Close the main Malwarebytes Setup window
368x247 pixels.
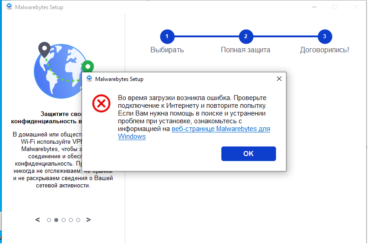pos(356,7)
